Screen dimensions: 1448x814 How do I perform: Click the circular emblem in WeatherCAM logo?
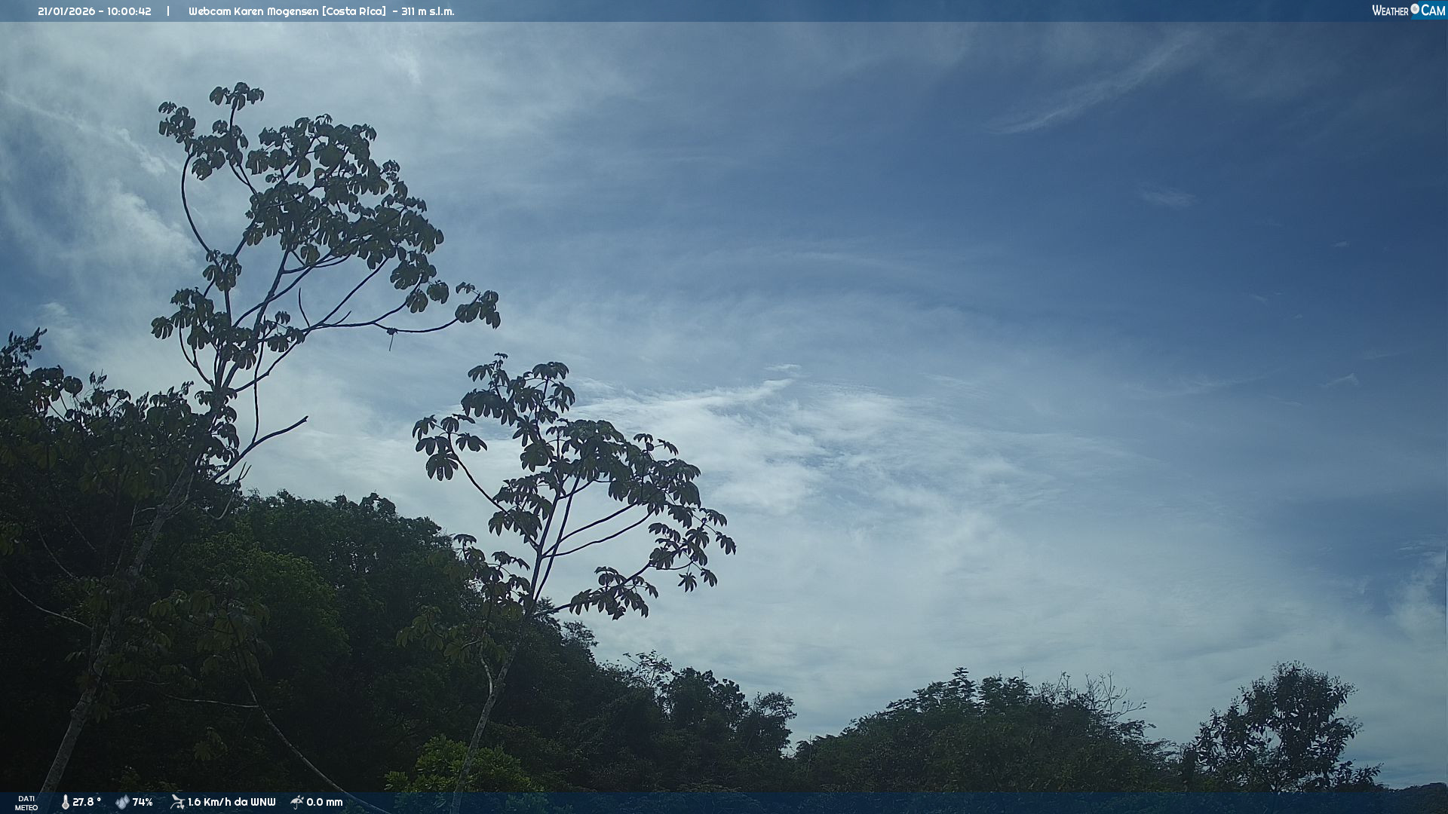[1415, 9]
